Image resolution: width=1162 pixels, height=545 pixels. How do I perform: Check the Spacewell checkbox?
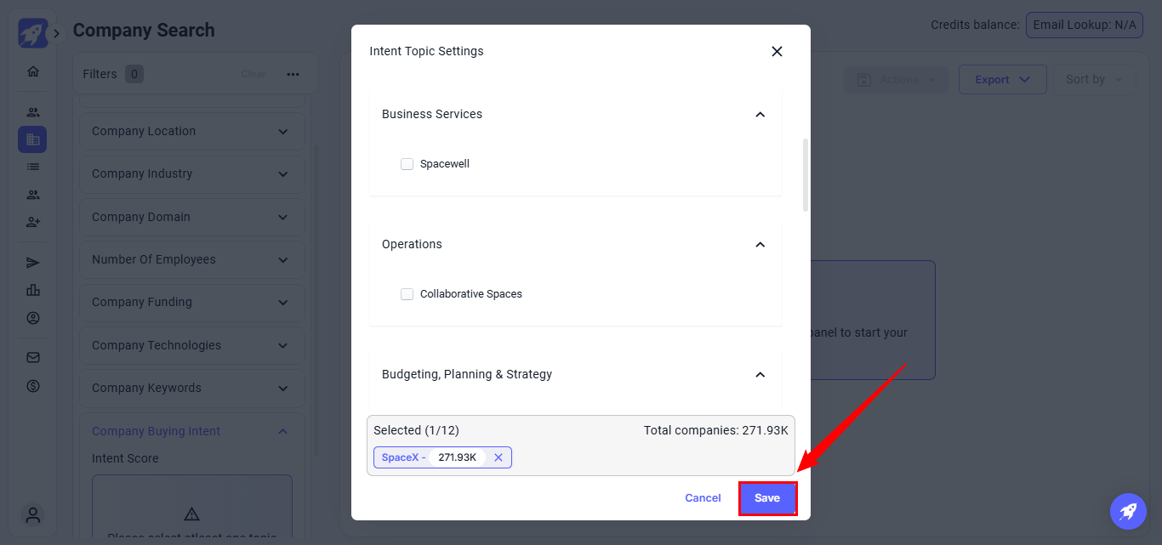click(x=407, y=164)
